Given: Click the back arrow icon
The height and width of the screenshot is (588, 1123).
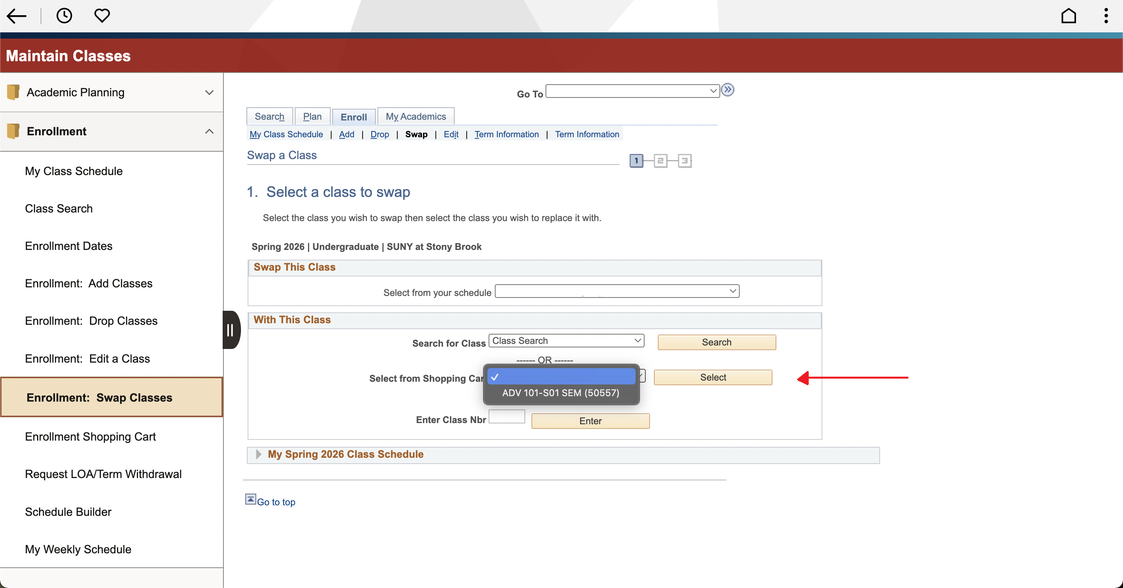Looking at the screenshot, I should [x=16, y=16].
